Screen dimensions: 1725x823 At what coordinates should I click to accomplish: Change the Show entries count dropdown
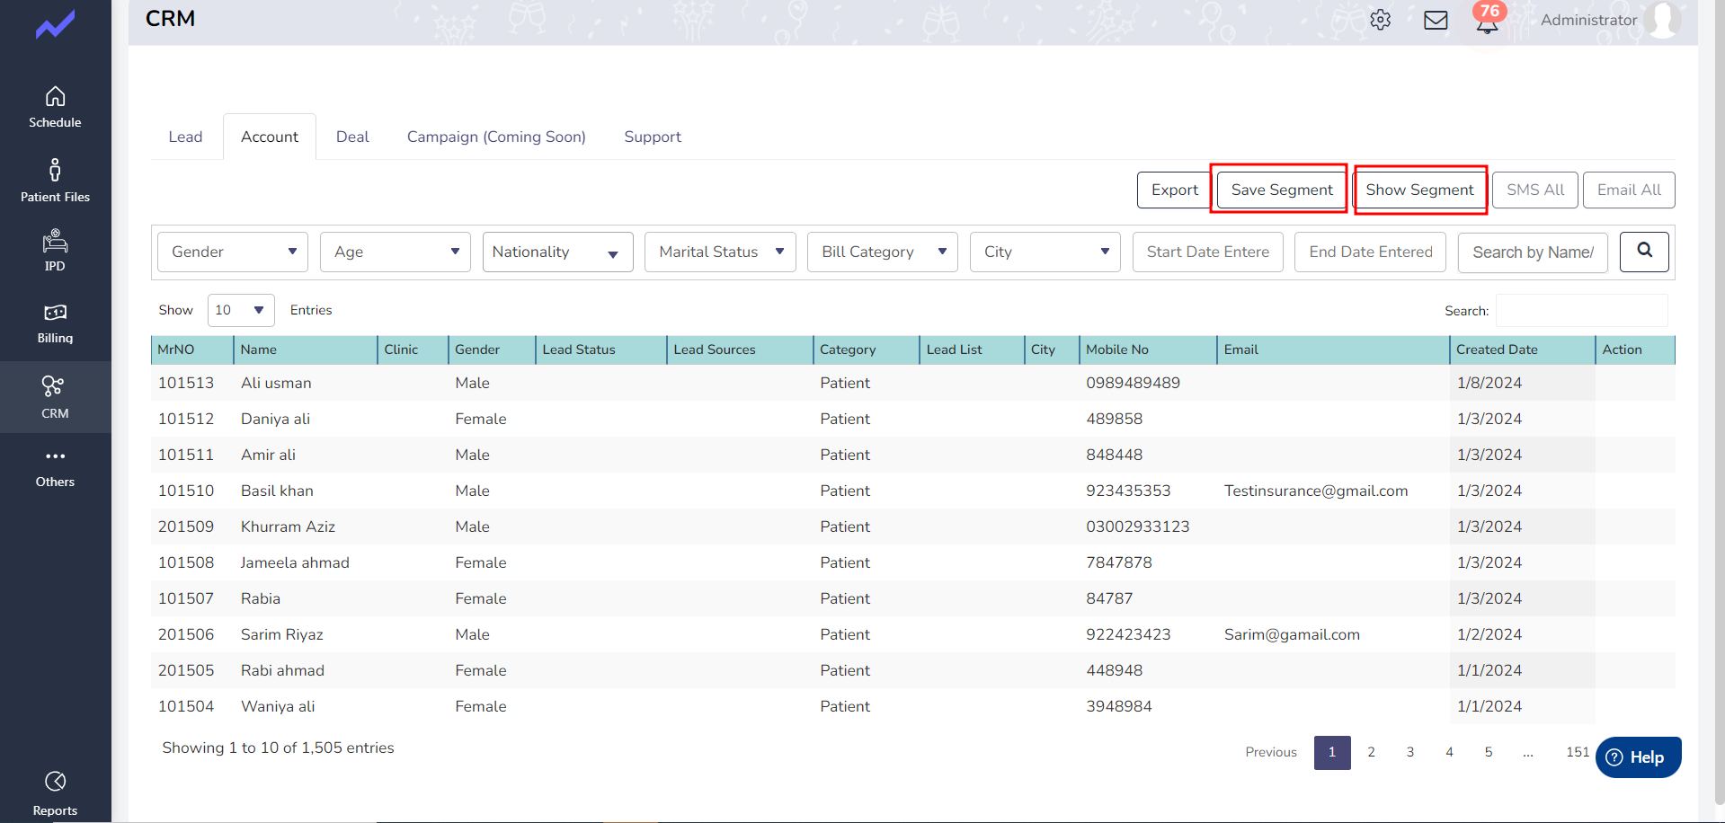[241, 310]
